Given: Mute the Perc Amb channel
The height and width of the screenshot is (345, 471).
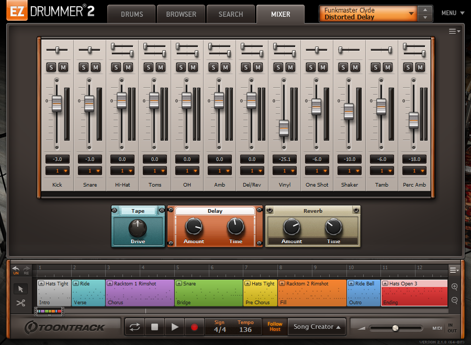Looking at the screenshot, I should point(420,67).
